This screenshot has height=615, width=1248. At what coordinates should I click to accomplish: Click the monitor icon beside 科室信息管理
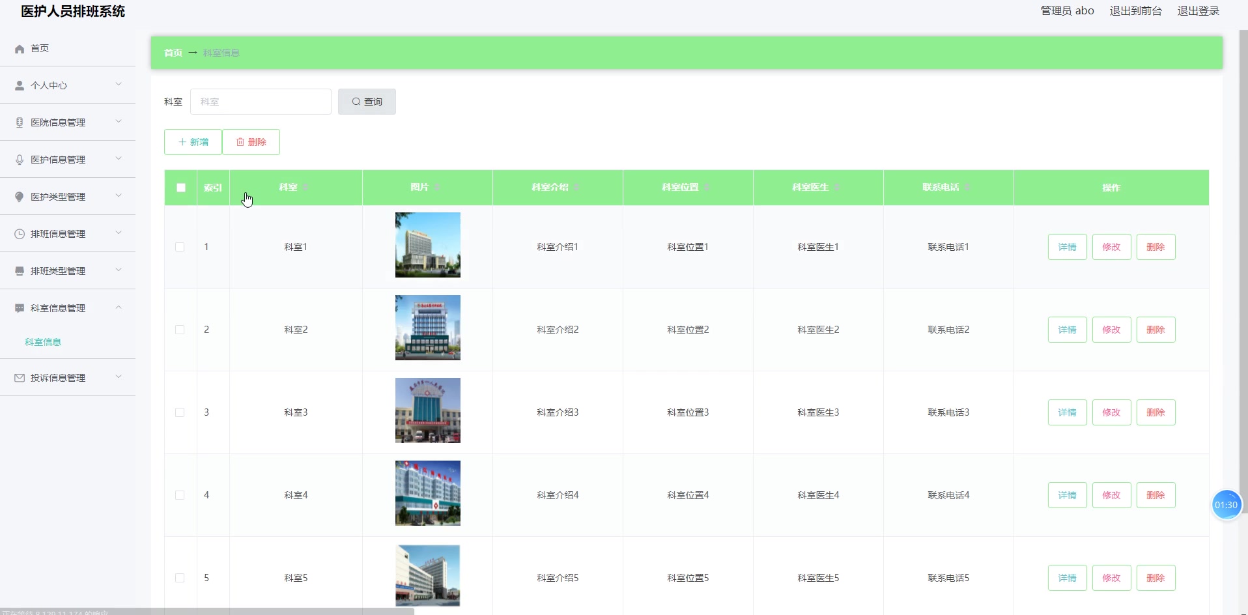[20, 307]
